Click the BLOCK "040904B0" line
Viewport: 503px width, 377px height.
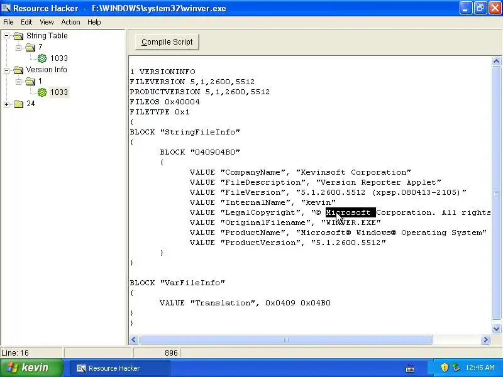[x=200, y=152]
